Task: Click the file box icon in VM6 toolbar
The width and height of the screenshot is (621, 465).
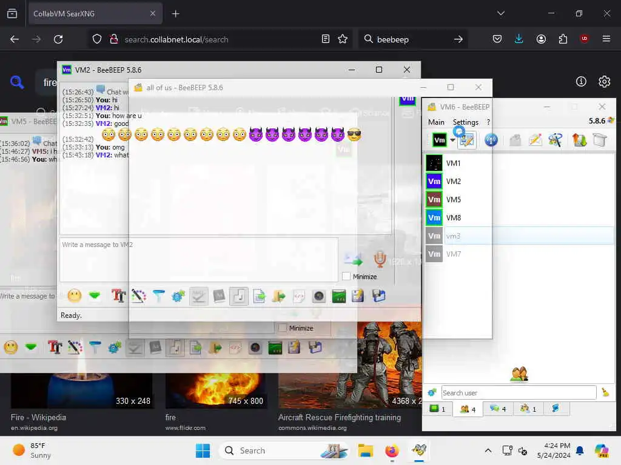Action: coord(600,140)
